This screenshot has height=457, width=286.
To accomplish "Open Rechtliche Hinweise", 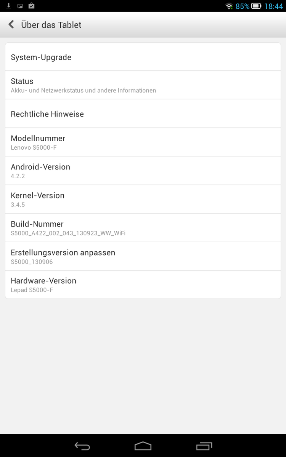I will (x=143, y=114).
